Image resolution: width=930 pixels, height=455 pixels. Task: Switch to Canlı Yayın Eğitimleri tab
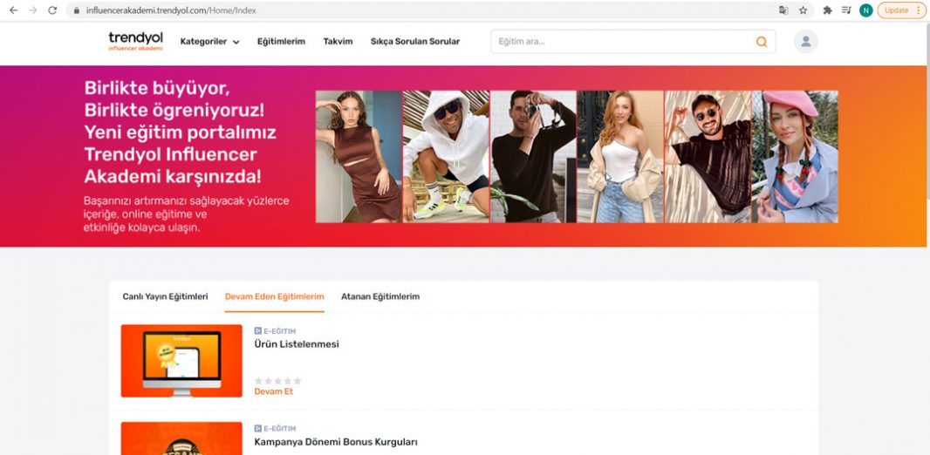[x=166, y=296]
